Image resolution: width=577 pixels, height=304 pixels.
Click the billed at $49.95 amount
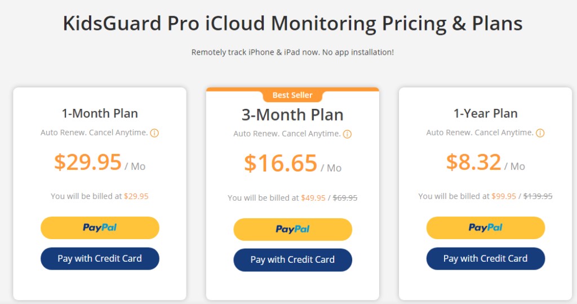(313, 198)
